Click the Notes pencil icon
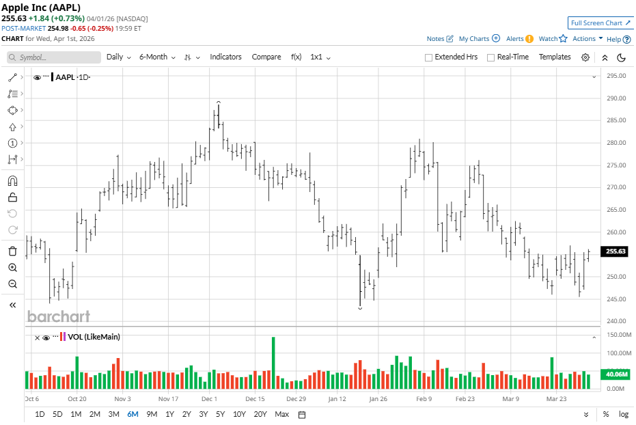This screenshot has height=425, width=636. tap(450, 38)
